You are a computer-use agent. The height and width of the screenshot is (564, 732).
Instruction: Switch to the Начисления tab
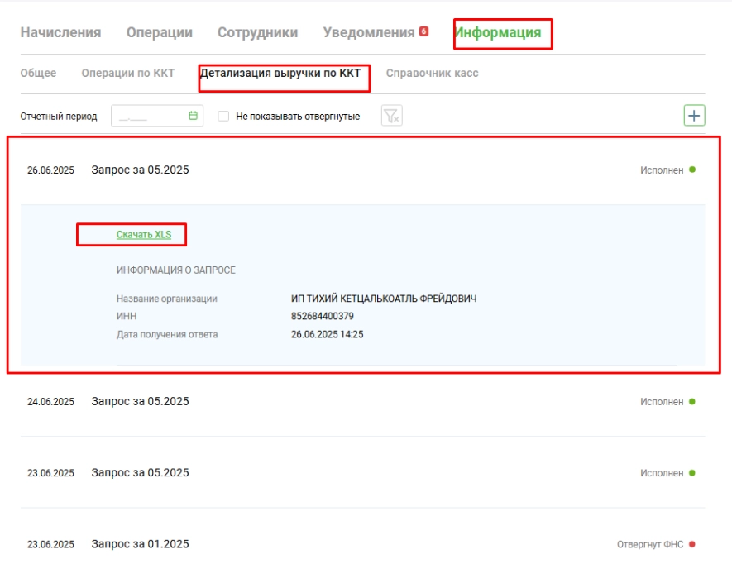(60, 33)
